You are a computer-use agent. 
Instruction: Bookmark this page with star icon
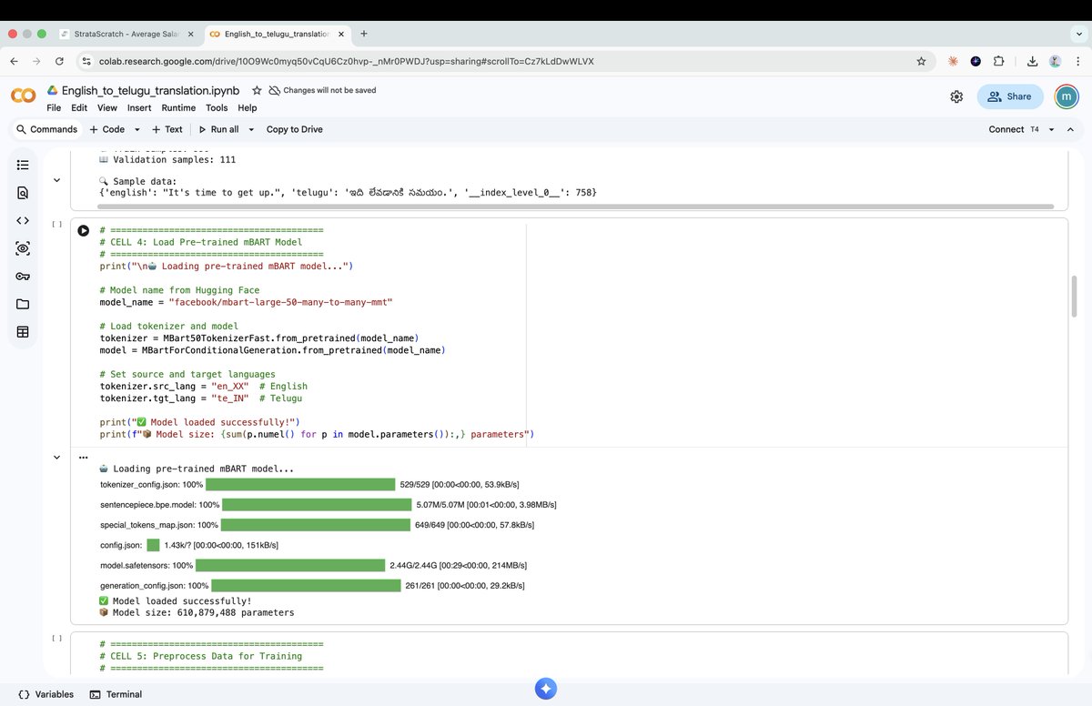tap(921, 61)
